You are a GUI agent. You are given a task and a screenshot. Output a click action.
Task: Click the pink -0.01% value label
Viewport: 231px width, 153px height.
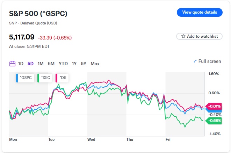pyautogui.click(x=214, y=106)
